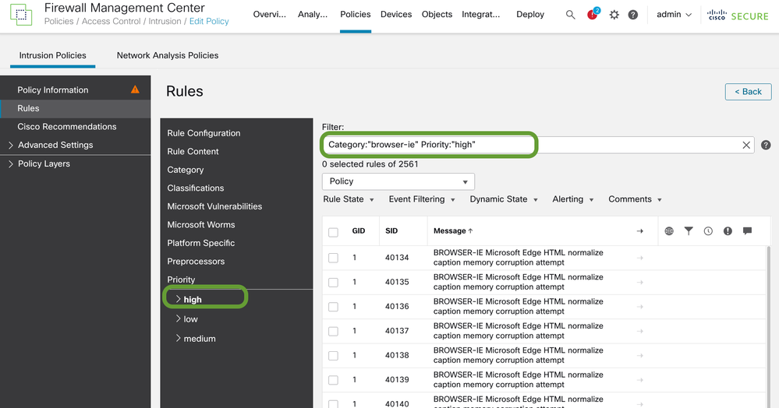
Task: Open Classifications filter section
Action: click(195, 188)
